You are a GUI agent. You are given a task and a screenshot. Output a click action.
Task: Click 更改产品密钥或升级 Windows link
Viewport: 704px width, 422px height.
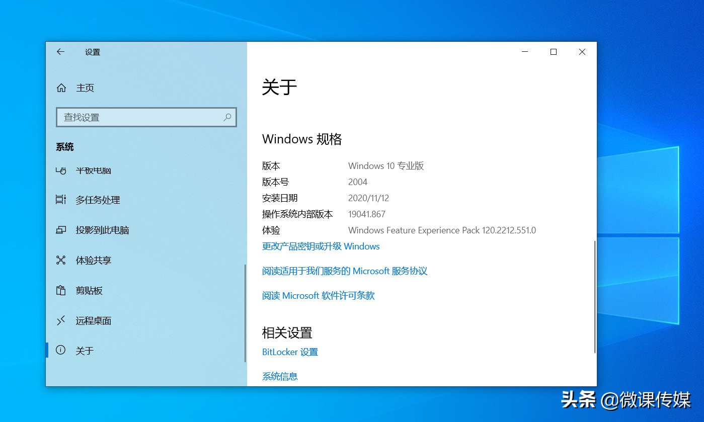(321, 246)
